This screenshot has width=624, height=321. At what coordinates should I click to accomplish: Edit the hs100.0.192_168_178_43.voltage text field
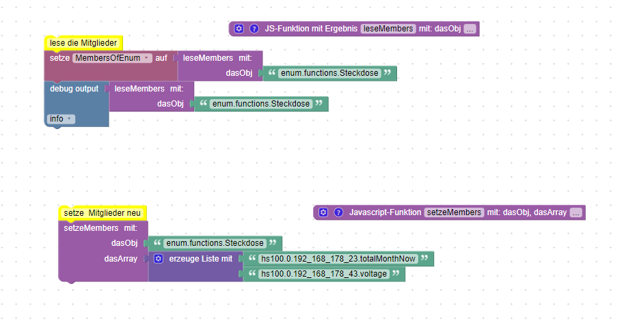(x=324, y=274)
